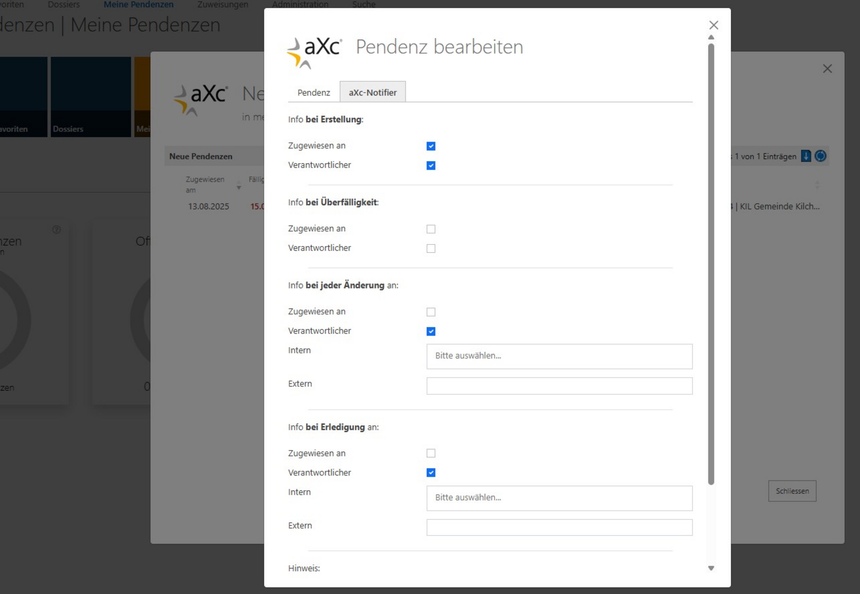Close the background Neue Pendenzen dialog
The image size is (860, 594).
pyautogui.click(x=827, y=69)
